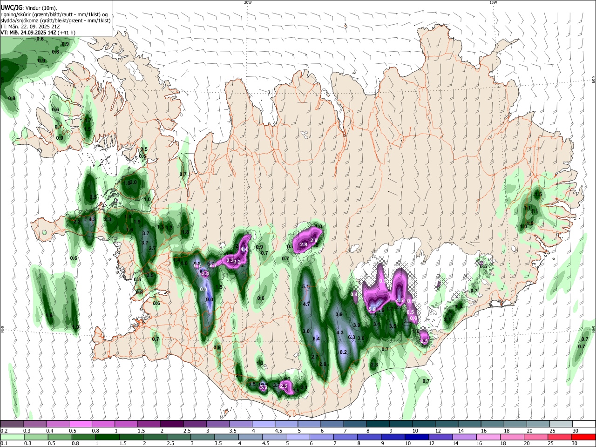Screen dimensions: 596x447
Task: Click the '5.1' precipitation value on the map
Action: pos(306,286)
